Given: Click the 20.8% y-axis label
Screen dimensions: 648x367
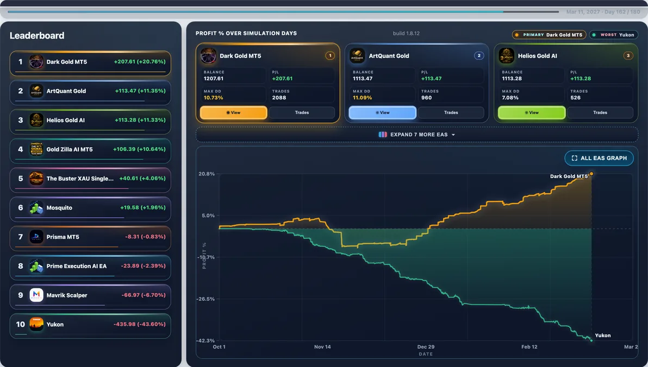Looking at the screenshot, I should (x=207, y=174).
